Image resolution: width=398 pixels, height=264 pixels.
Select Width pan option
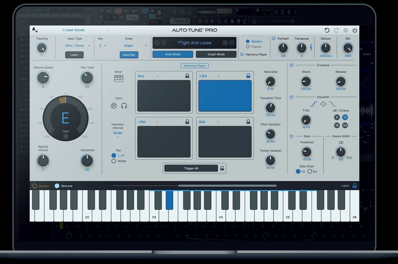tap(114, 161)
